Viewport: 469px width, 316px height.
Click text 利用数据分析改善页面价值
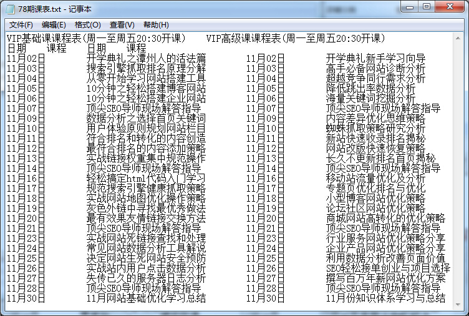click(385, 258)
